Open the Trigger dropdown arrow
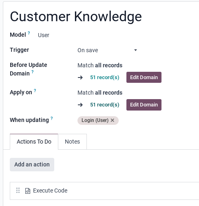Viewport: 199px width, 206px height. point(135,50)
